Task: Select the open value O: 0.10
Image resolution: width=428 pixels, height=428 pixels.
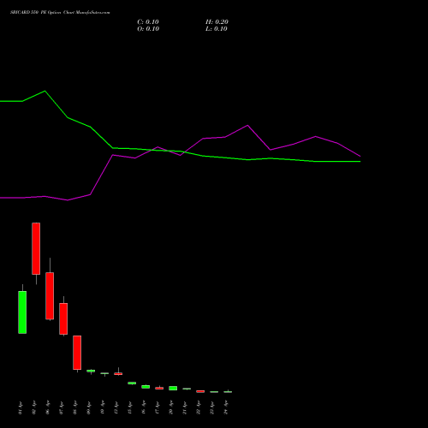Action: [148, 29]
